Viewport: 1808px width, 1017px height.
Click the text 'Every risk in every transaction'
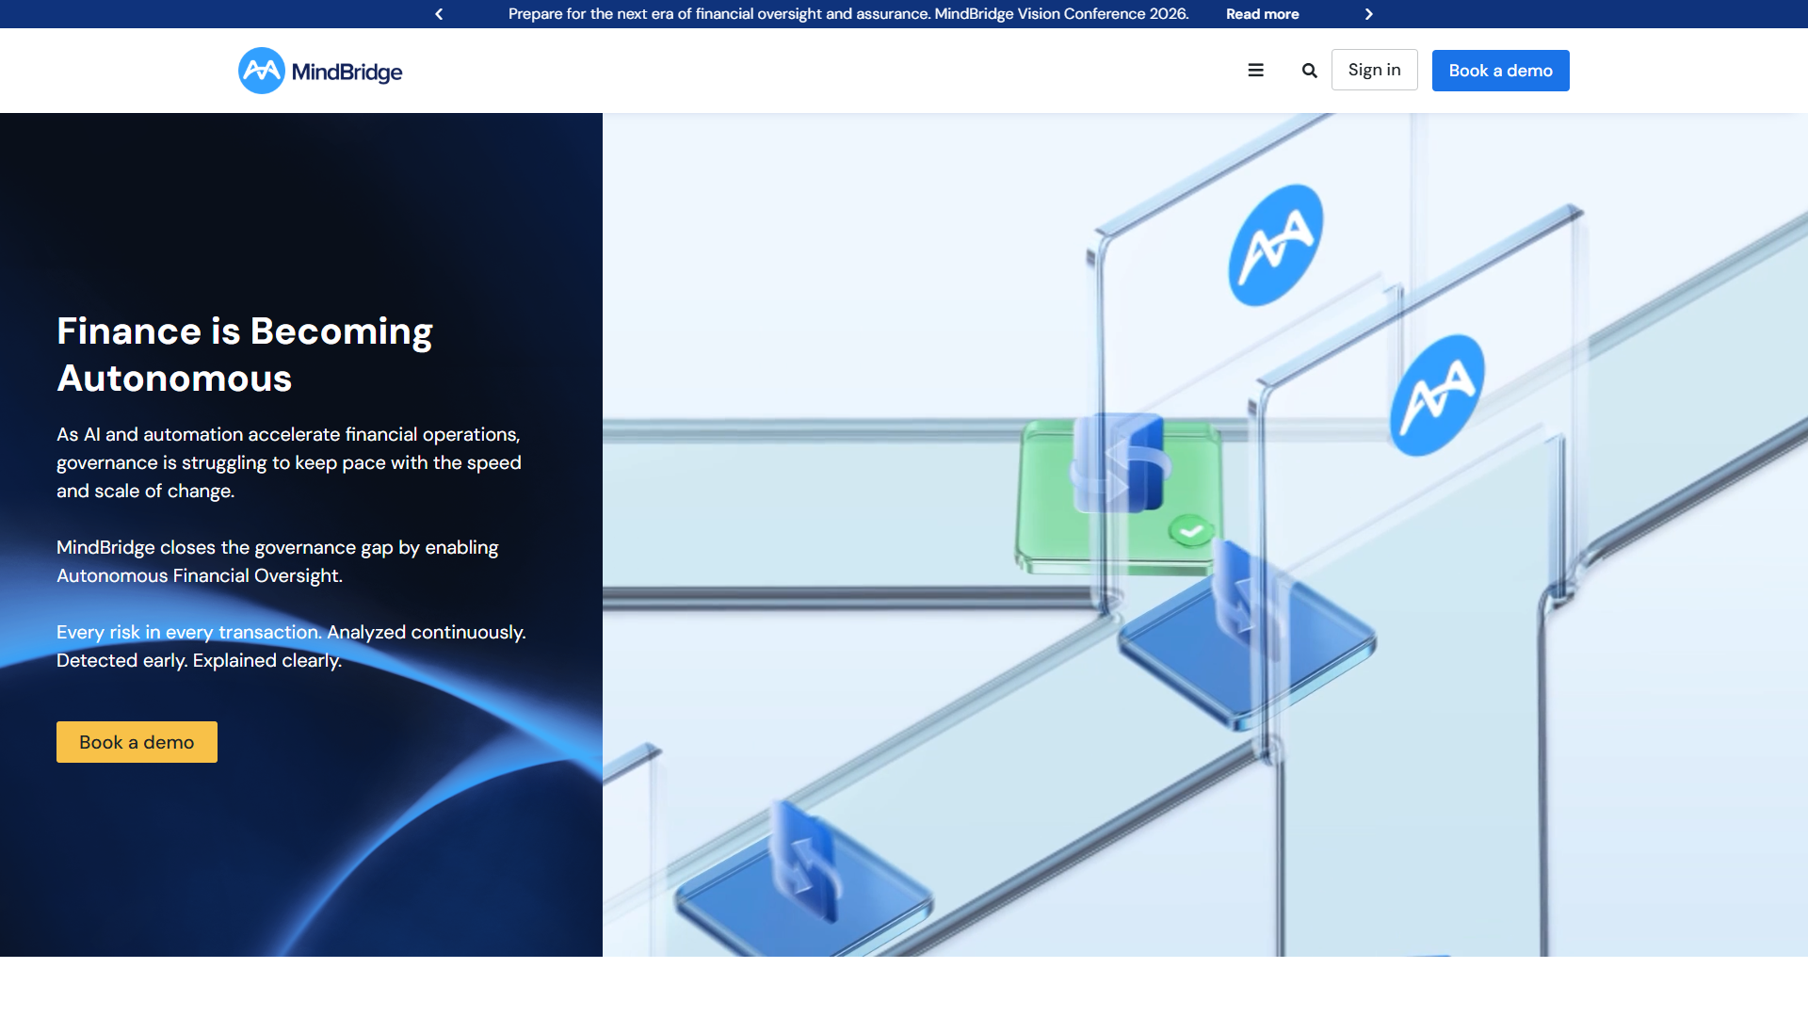click(x=188, y=632)
